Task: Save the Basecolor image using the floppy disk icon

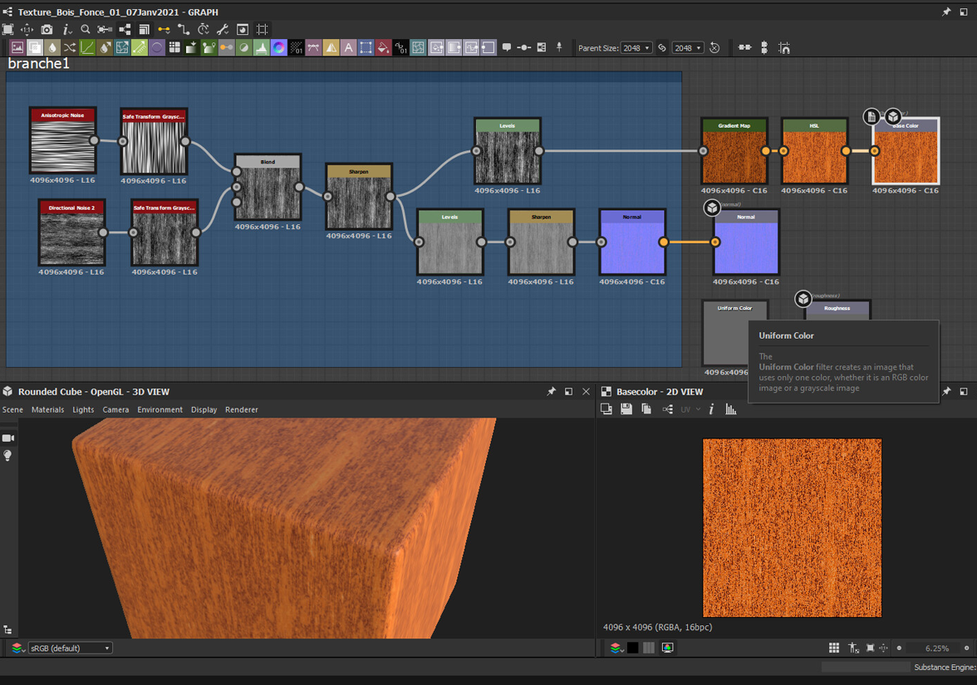Action: point(626,409)
